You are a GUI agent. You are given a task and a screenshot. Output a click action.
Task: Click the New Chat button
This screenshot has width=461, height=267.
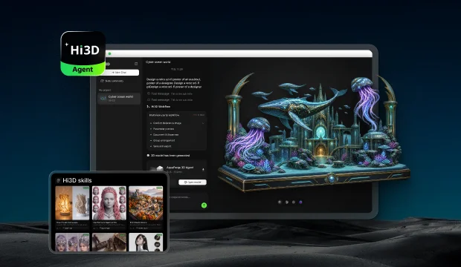click(x=120, y=73)
